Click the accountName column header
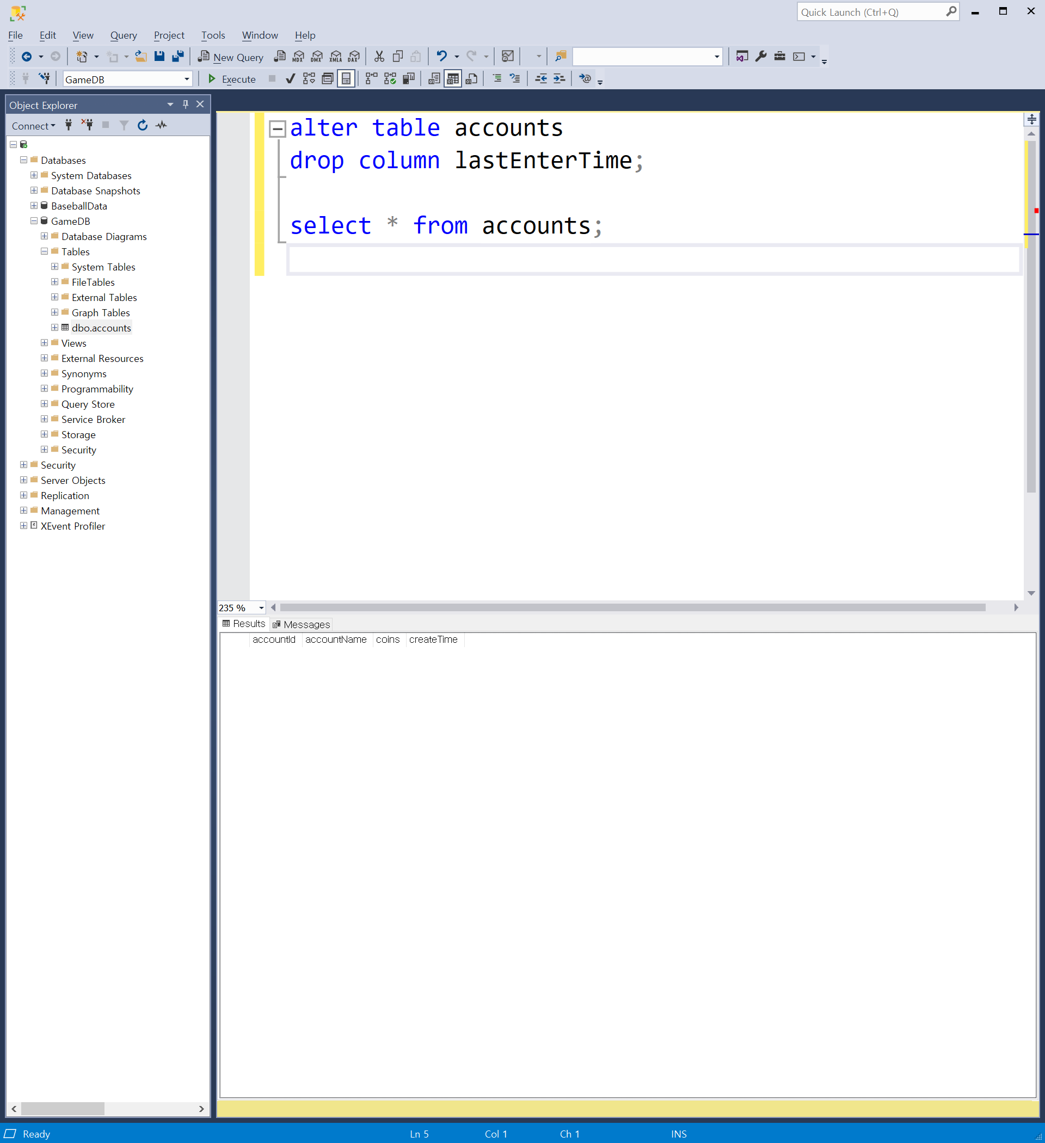 point(336,640)
